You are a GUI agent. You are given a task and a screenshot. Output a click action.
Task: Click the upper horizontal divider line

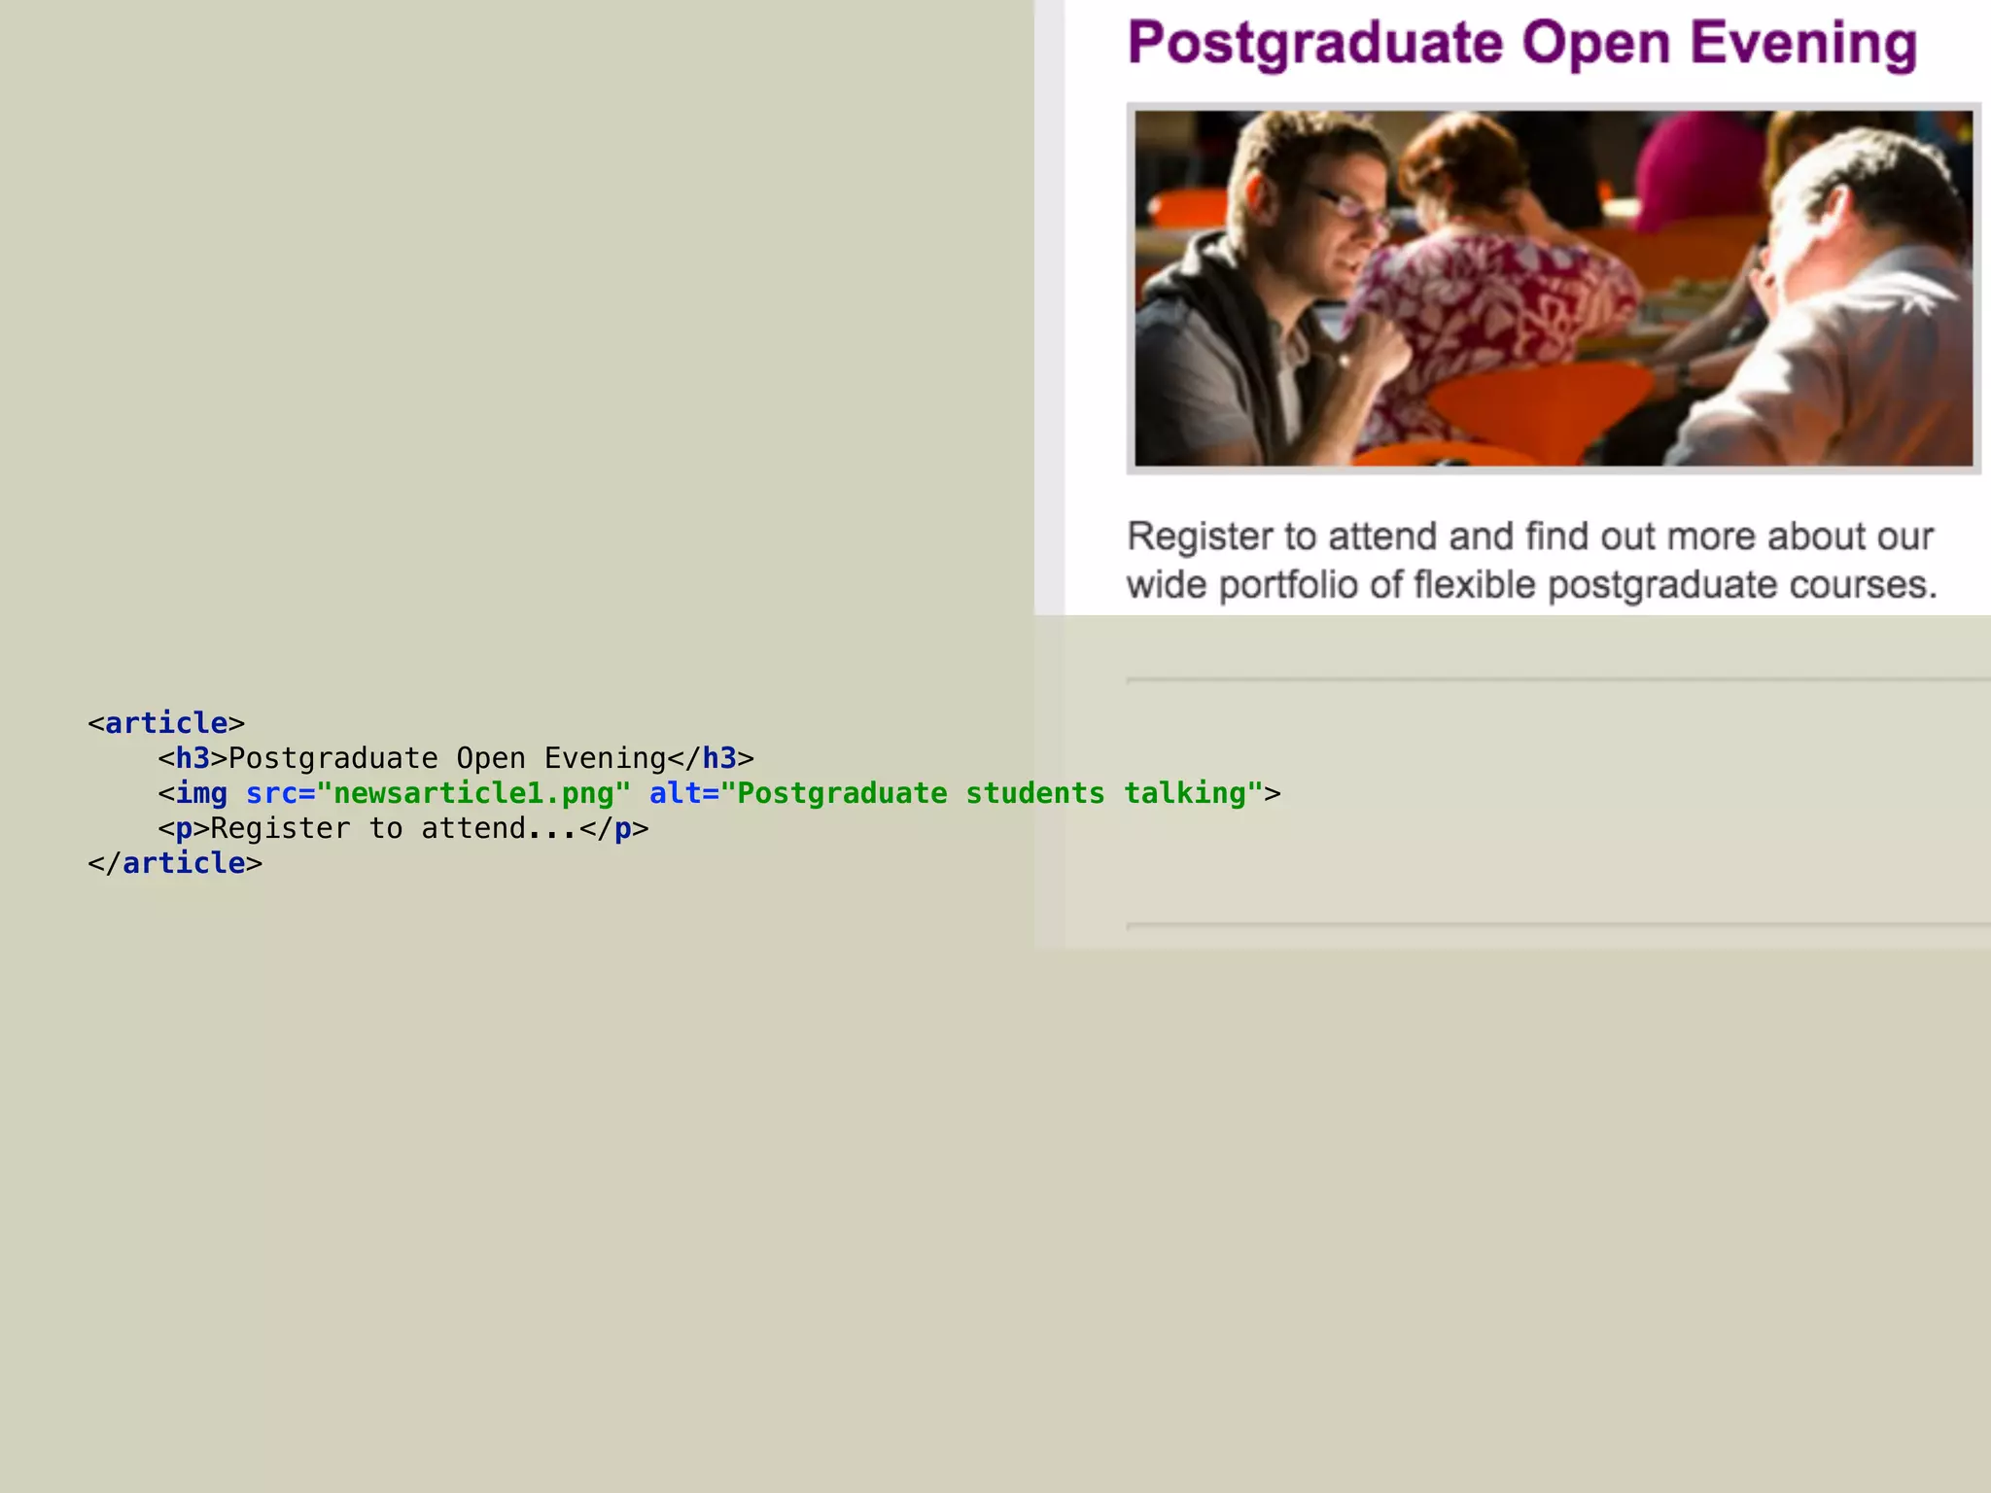[x=1555, y=679]
